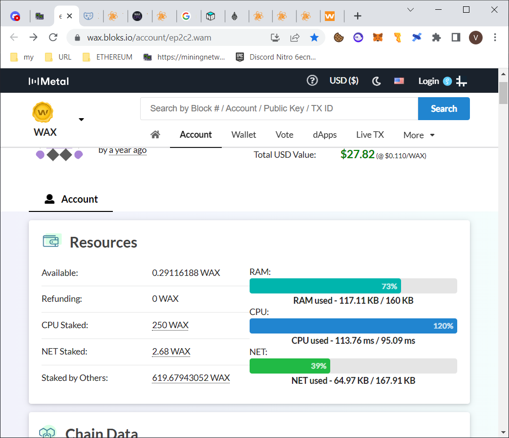Click the RAM 73% usage bar
509x438 pixels.
pos(353,286)
